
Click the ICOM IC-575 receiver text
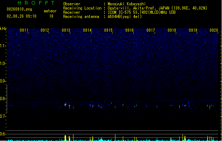tap(142, 12)
